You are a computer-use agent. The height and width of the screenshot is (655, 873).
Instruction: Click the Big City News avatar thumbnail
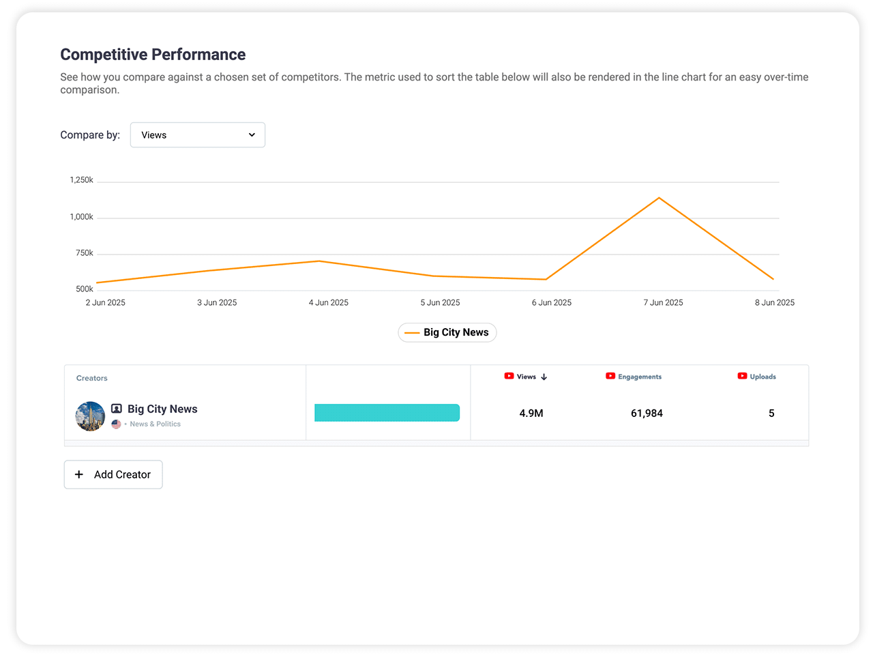point(90,416)
